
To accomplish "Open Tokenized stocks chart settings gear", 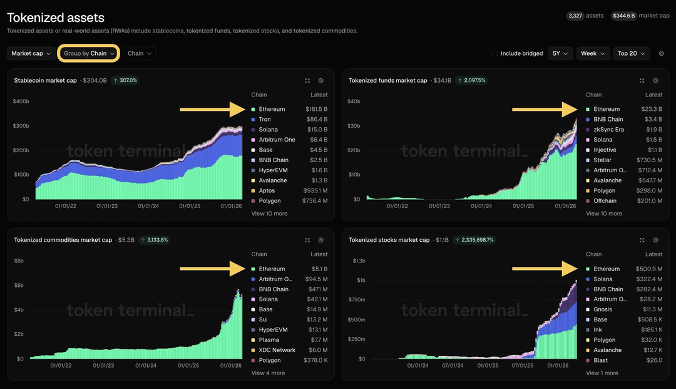I will pos(656,240).
